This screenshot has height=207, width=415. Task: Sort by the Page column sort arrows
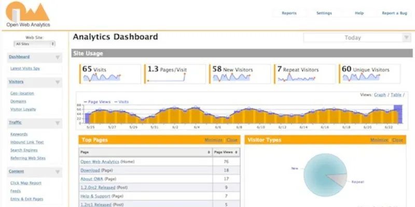[x=209, y=152]
